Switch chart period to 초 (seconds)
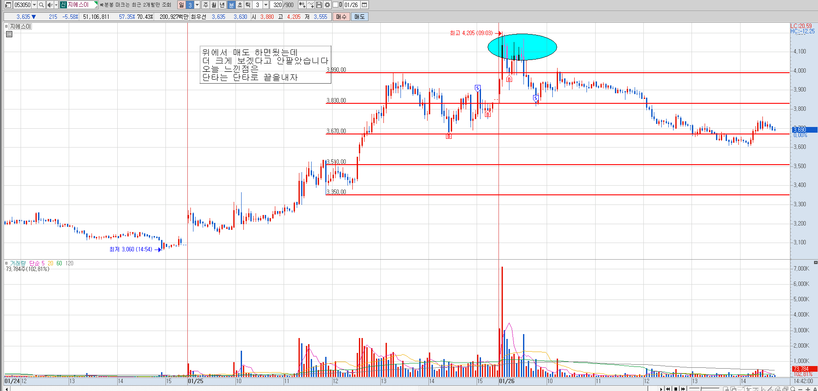Viewport: 818px width, 391px height. coord(240,5)
